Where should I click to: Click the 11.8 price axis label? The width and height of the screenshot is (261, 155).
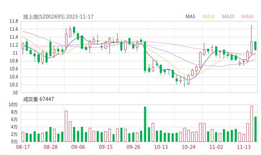click(14, 21)
